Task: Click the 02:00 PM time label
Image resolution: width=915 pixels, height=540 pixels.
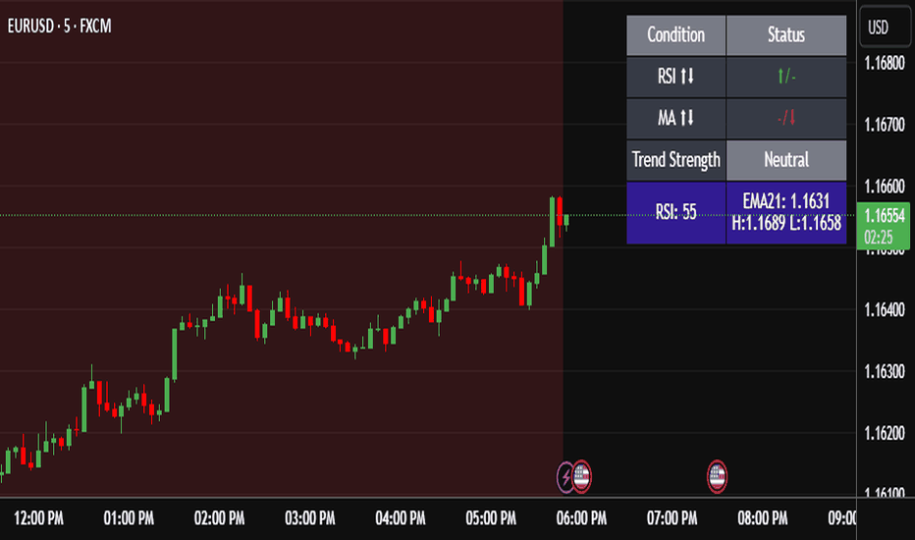Action: (219, 518)
